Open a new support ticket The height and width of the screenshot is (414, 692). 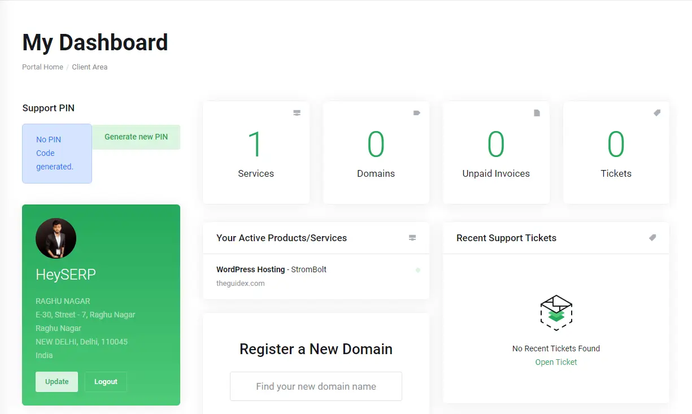pos(556,361)
